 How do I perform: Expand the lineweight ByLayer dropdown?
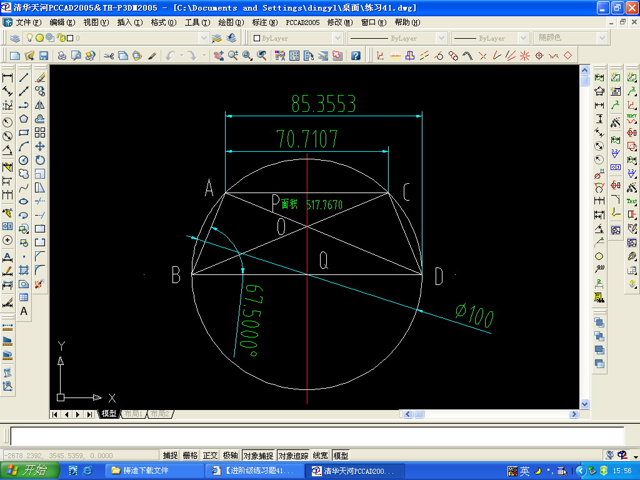[524, 38]
